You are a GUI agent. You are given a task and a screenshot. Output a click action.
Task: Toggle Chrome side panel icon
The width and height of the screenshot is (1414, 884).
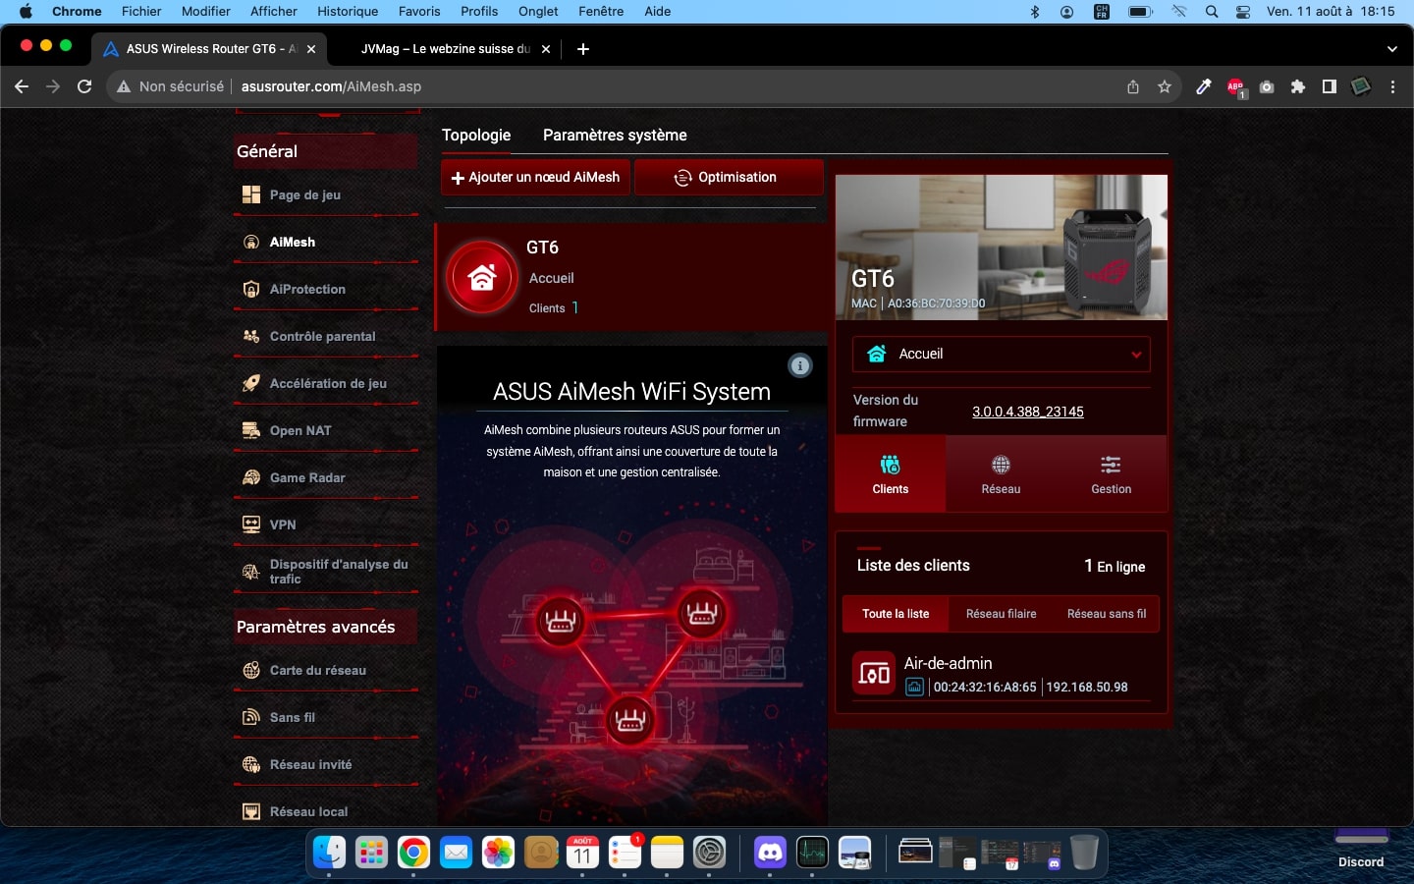click(x=1329, y=86)
